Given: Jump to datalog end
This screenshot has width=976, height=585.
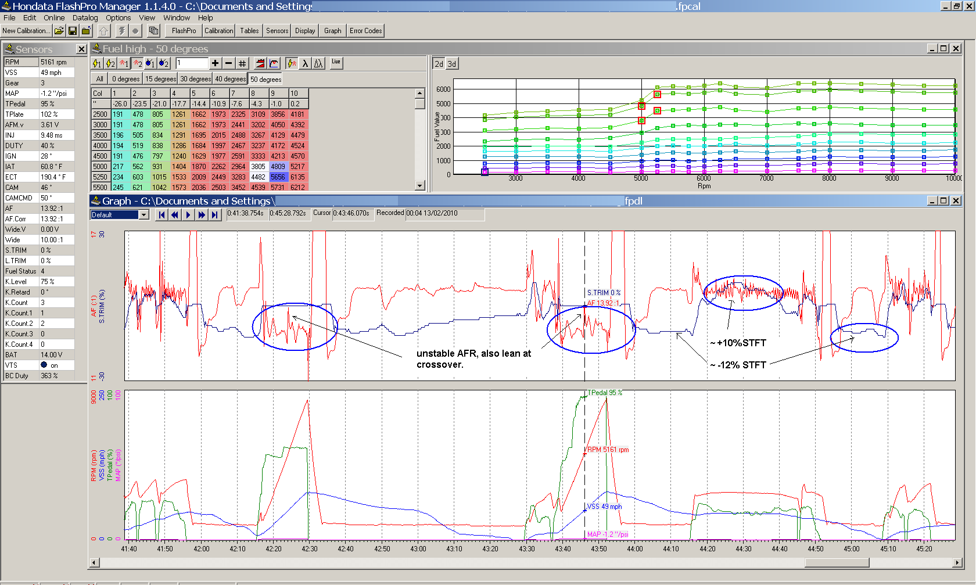Looking at the screenshot, I should tap(215, 215).
